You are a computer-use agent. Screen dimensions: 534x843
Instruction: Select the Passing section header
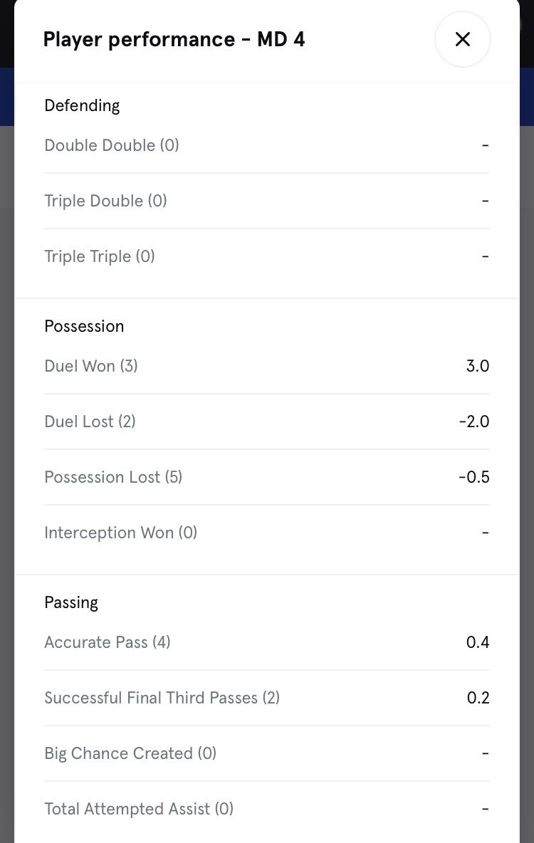tap(71, 602)
